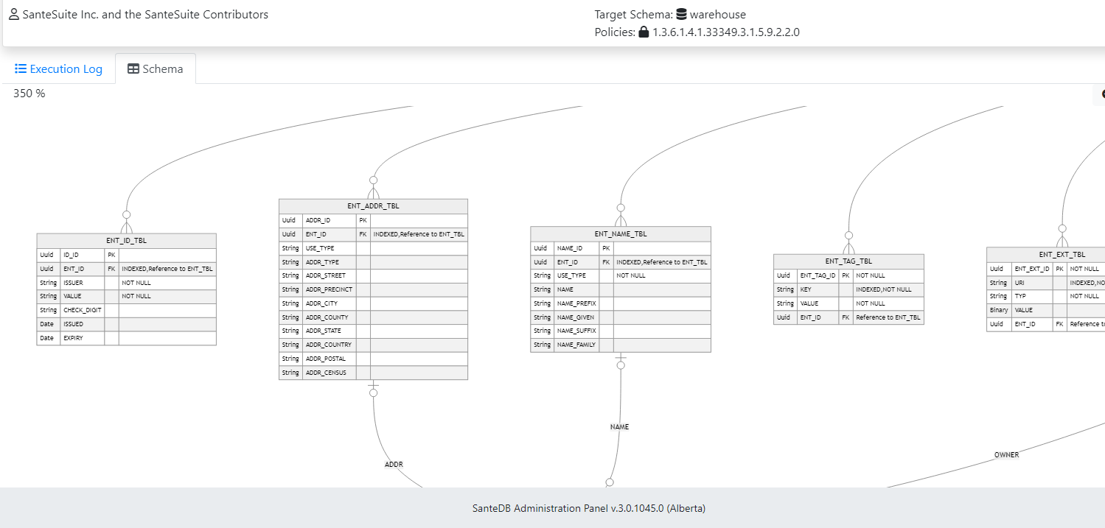Click the NAME relationship line label
Screen dimensions: 1105x528
click(619, 427)
